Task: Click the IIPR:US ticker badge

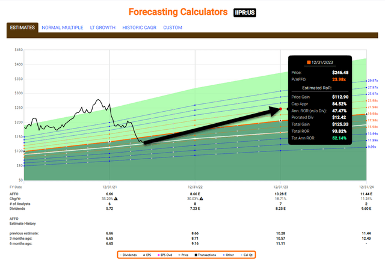Action: coord(245,13)
